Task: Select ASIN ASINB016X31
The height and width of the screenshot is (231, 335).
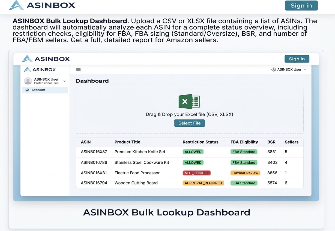Action: coord(94,173)
